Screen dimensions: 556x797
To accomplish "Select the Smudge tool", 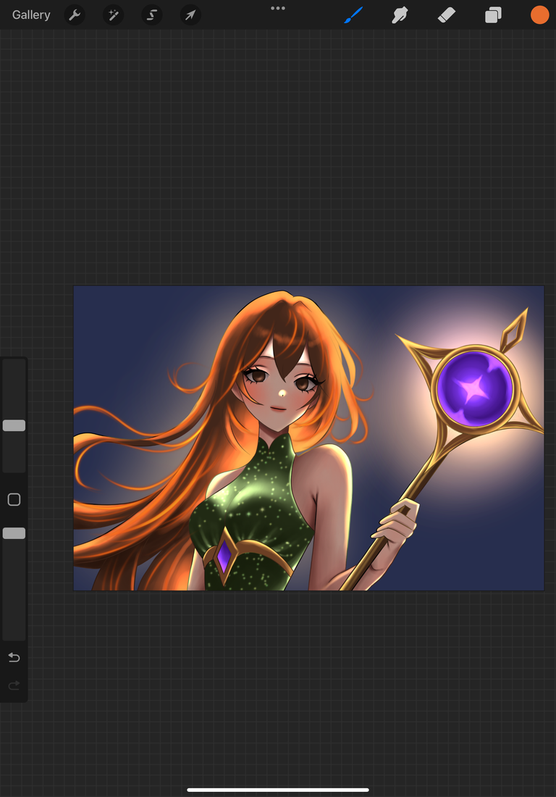I will tap(400, 14).
